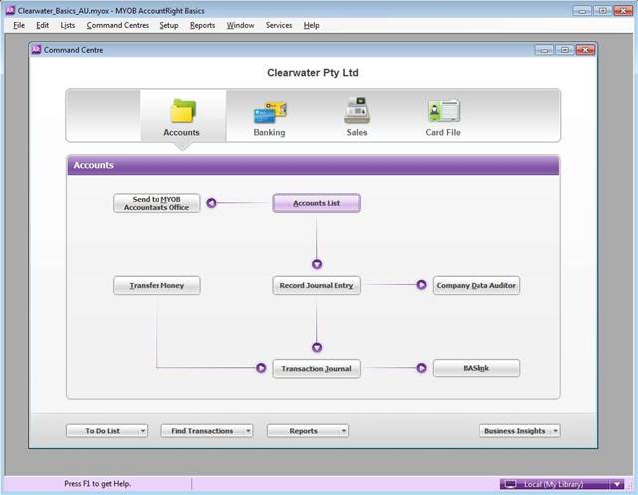Click the Accounts List button
Image resolution: width=638 pixels, height=495 pixels.
pos(317,203)
